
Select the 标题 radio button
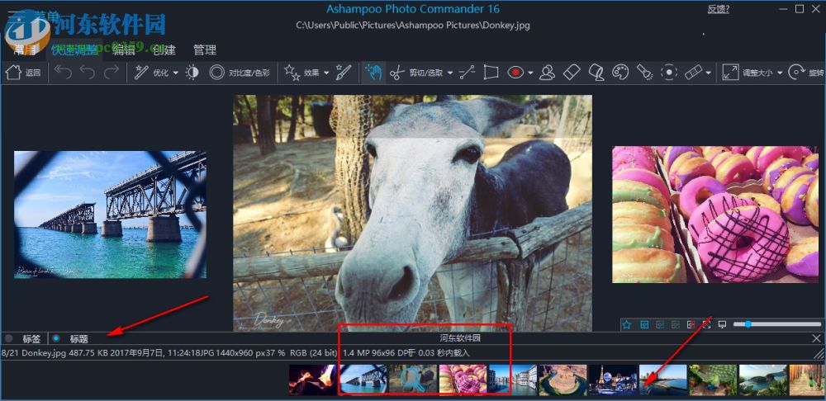click(x=56, y=338)
